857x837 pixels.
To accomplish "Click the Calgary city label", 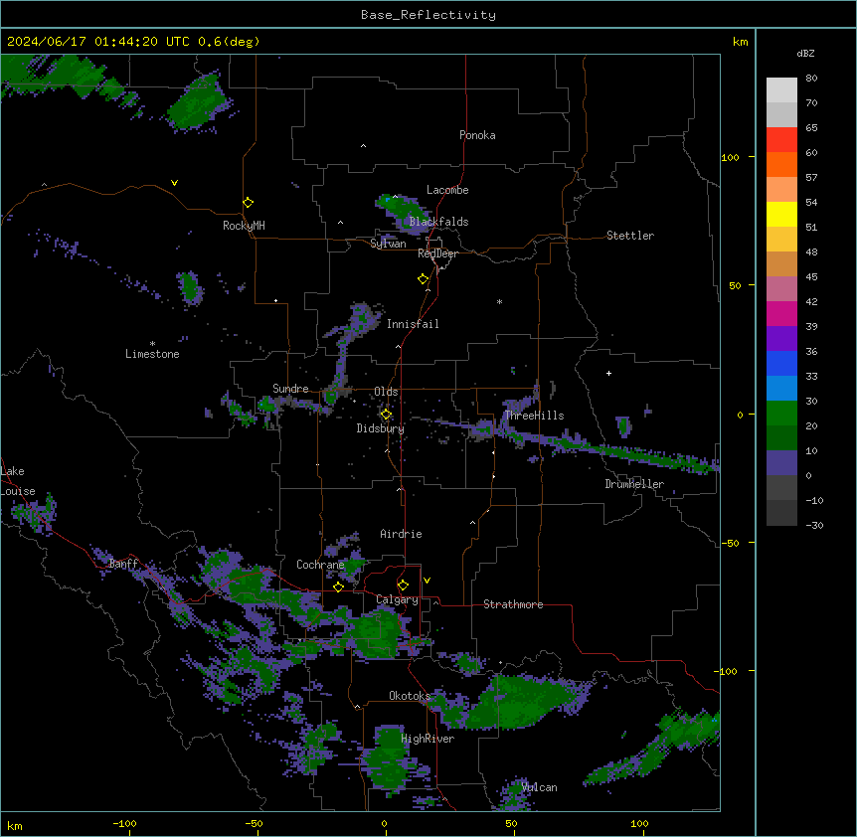I will point(397,599).
